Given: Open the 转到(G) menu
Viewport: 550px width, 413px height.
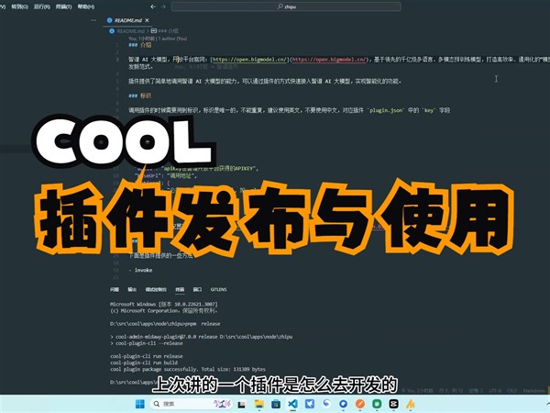Looking at the screenshot, I should (x=19, y=6).
